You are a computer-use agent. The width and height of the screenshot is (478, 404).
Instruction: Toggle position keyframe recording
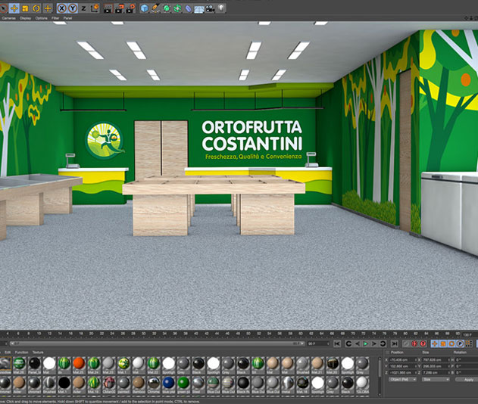435,343
